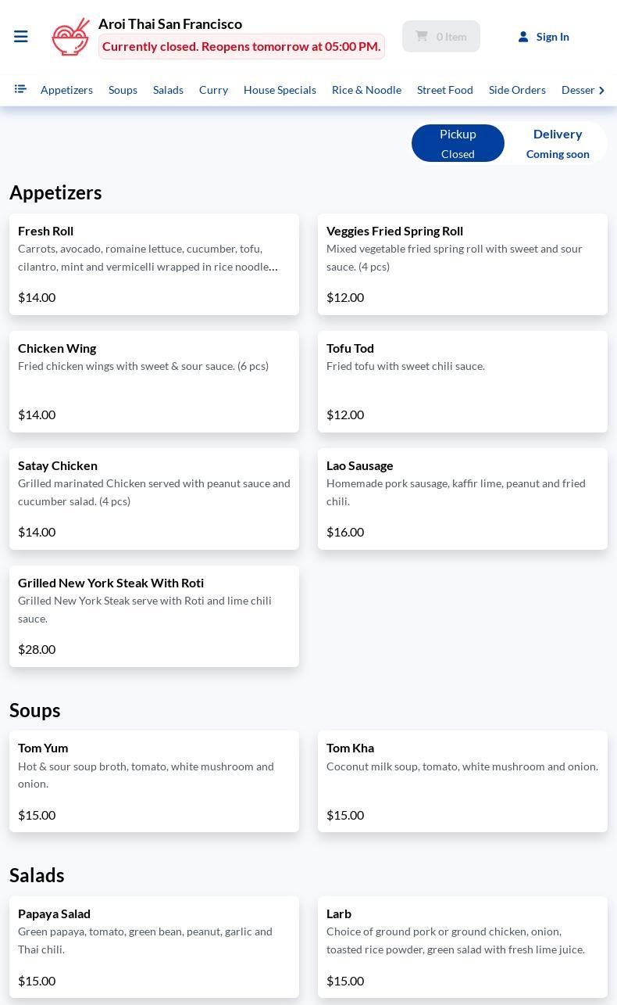Open the hamburger navigation menu
This screenshot has height=1005, width=617.
click(21, 36)
